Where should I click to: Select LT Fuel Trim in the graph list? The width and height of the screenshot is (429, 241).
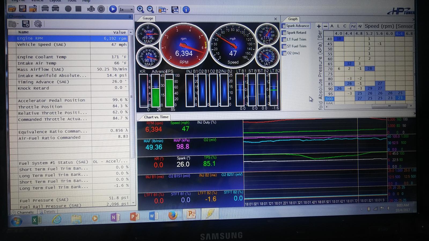click(x=294, y=39)
